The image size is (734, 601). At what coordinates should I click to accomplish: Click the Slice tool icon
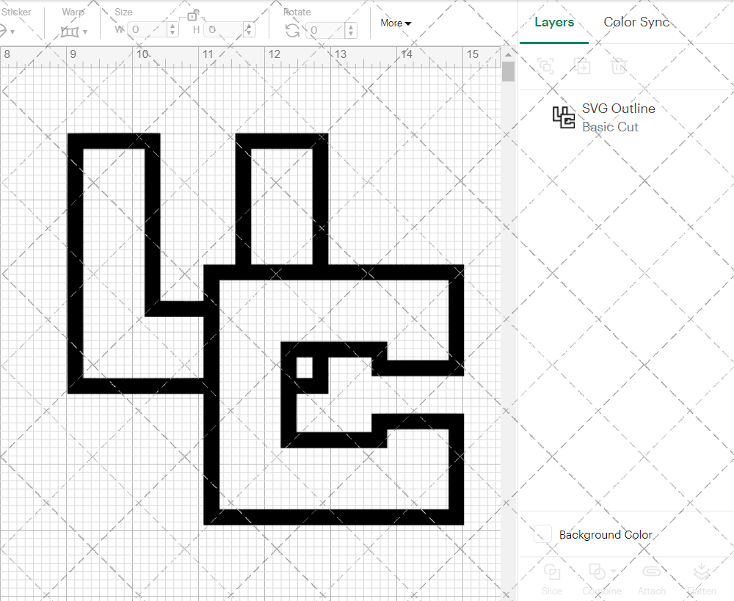click(551, 572)
